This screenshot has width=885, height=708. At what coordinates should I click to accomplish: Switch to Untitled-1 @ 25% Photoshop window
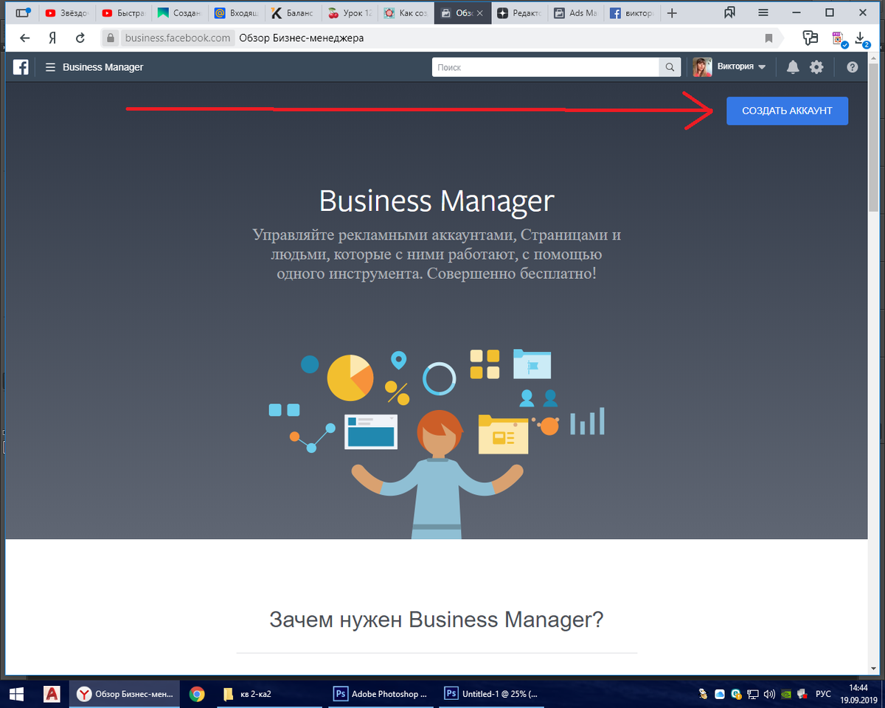pos(493,694)
